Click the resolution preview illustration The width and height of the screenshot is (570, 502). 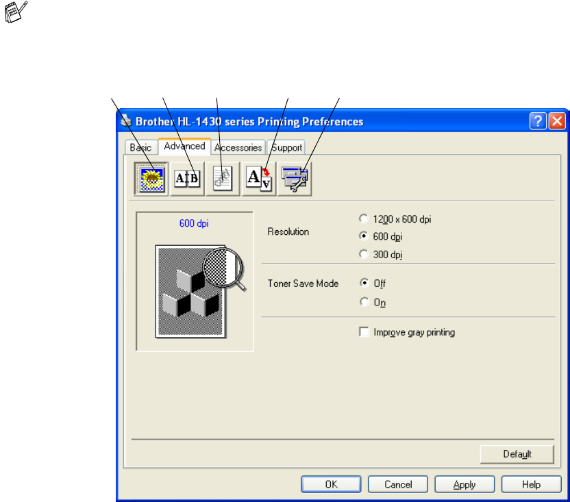pos(200,292)
